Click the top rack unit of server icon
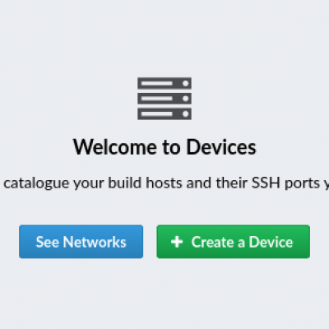Image resolution: width=329 pixels, height=329 pixels. pyautogui.click(x=164, y=83)
